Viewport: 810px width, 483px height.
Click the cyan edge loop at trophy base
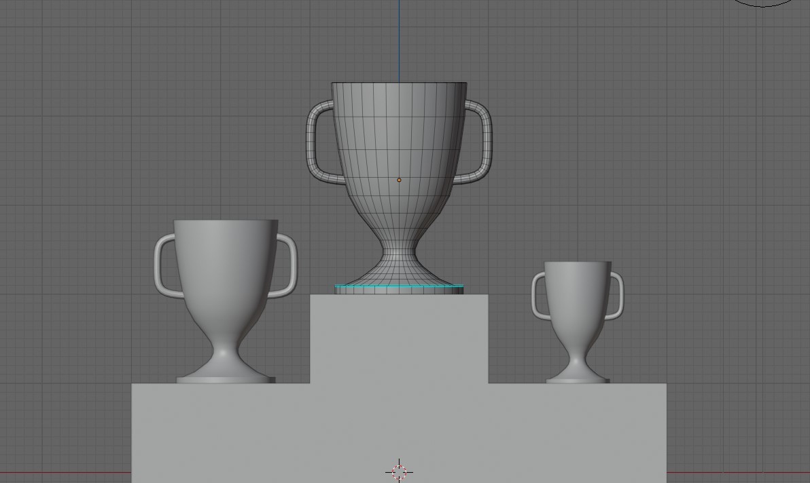point(399,285)
